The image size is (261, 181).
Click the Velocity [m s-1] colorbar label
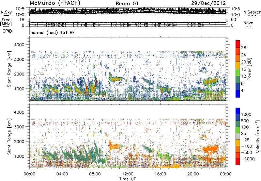tap(258, 137)
